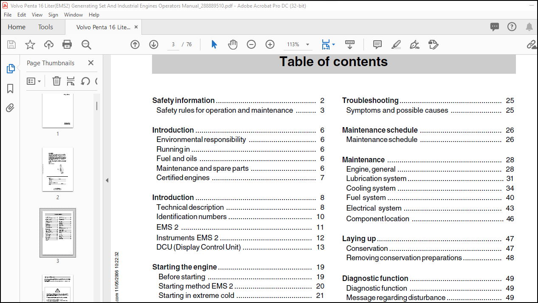This screenshot has height=303, width=538.
Task: Open the sign document pen icon
Action: (414, 44)
